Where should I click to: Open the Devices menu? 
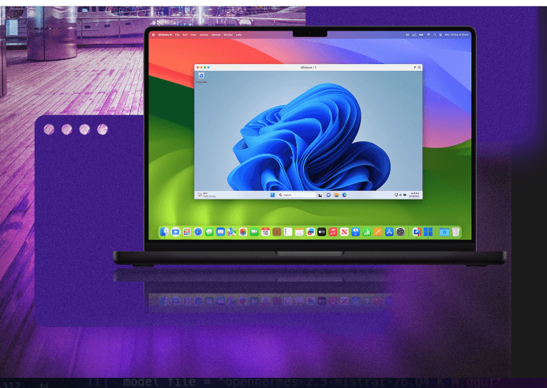click(x=216, y=35)
